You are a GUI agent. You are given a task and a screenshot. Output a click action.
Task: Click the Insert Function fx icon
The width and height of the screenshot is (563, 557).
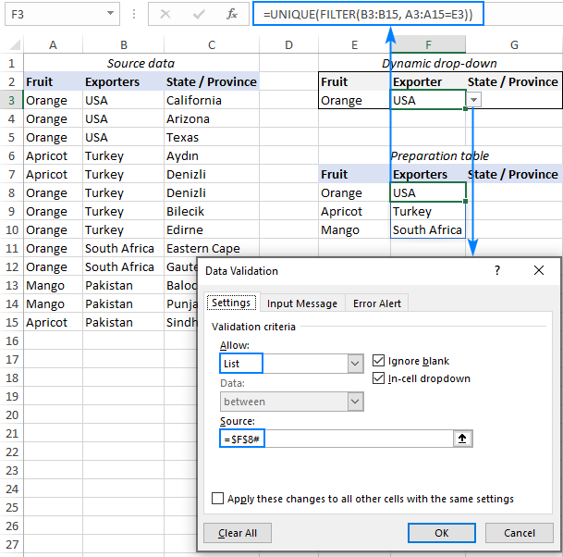tap(234, 15)
